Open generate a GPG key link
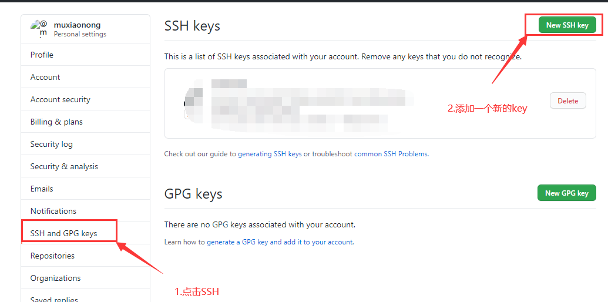The image size is (608, 302). pyautogui.click(x=280, y=242)
